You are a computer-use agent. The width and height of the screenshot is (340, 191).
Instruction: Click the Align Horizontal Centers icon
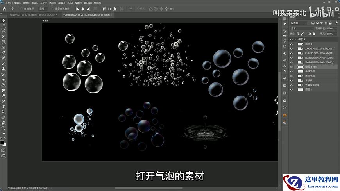coord(83,9)
